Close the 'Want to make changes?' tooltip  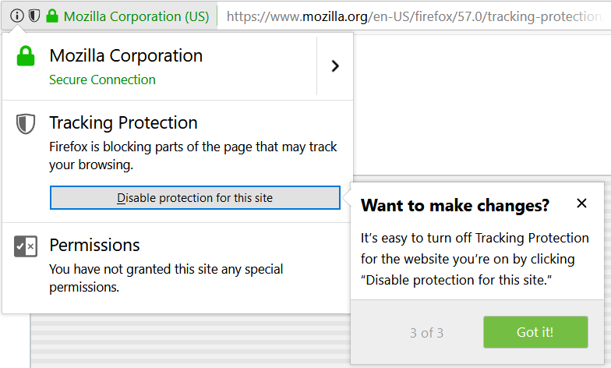(581, 204)
